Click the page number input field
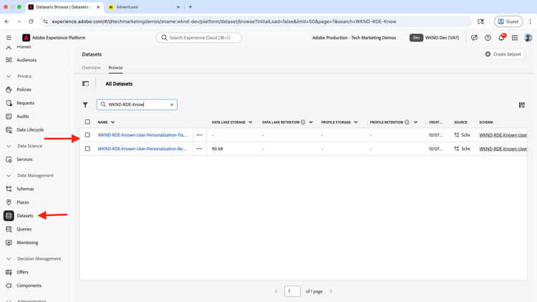Image resolution: width=537 pixels, height=302 pixels. pyautogui.click(x=292, y=291)
